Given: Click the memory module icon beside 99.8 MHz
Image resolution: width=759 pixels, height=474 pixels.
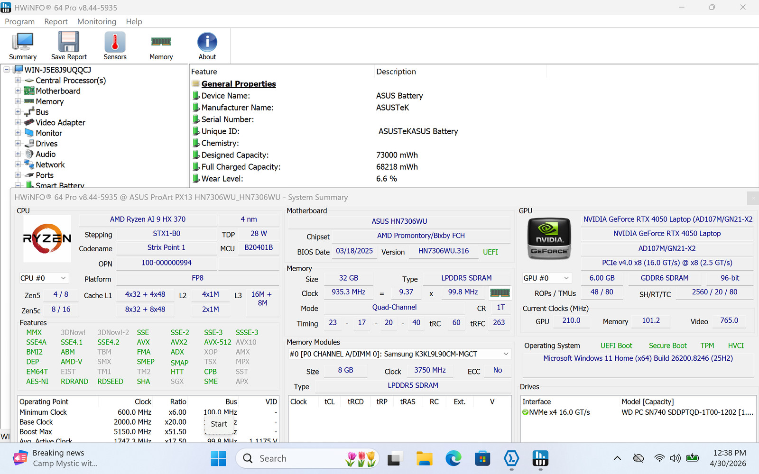Looking at the screenshot, I should 500,292.
